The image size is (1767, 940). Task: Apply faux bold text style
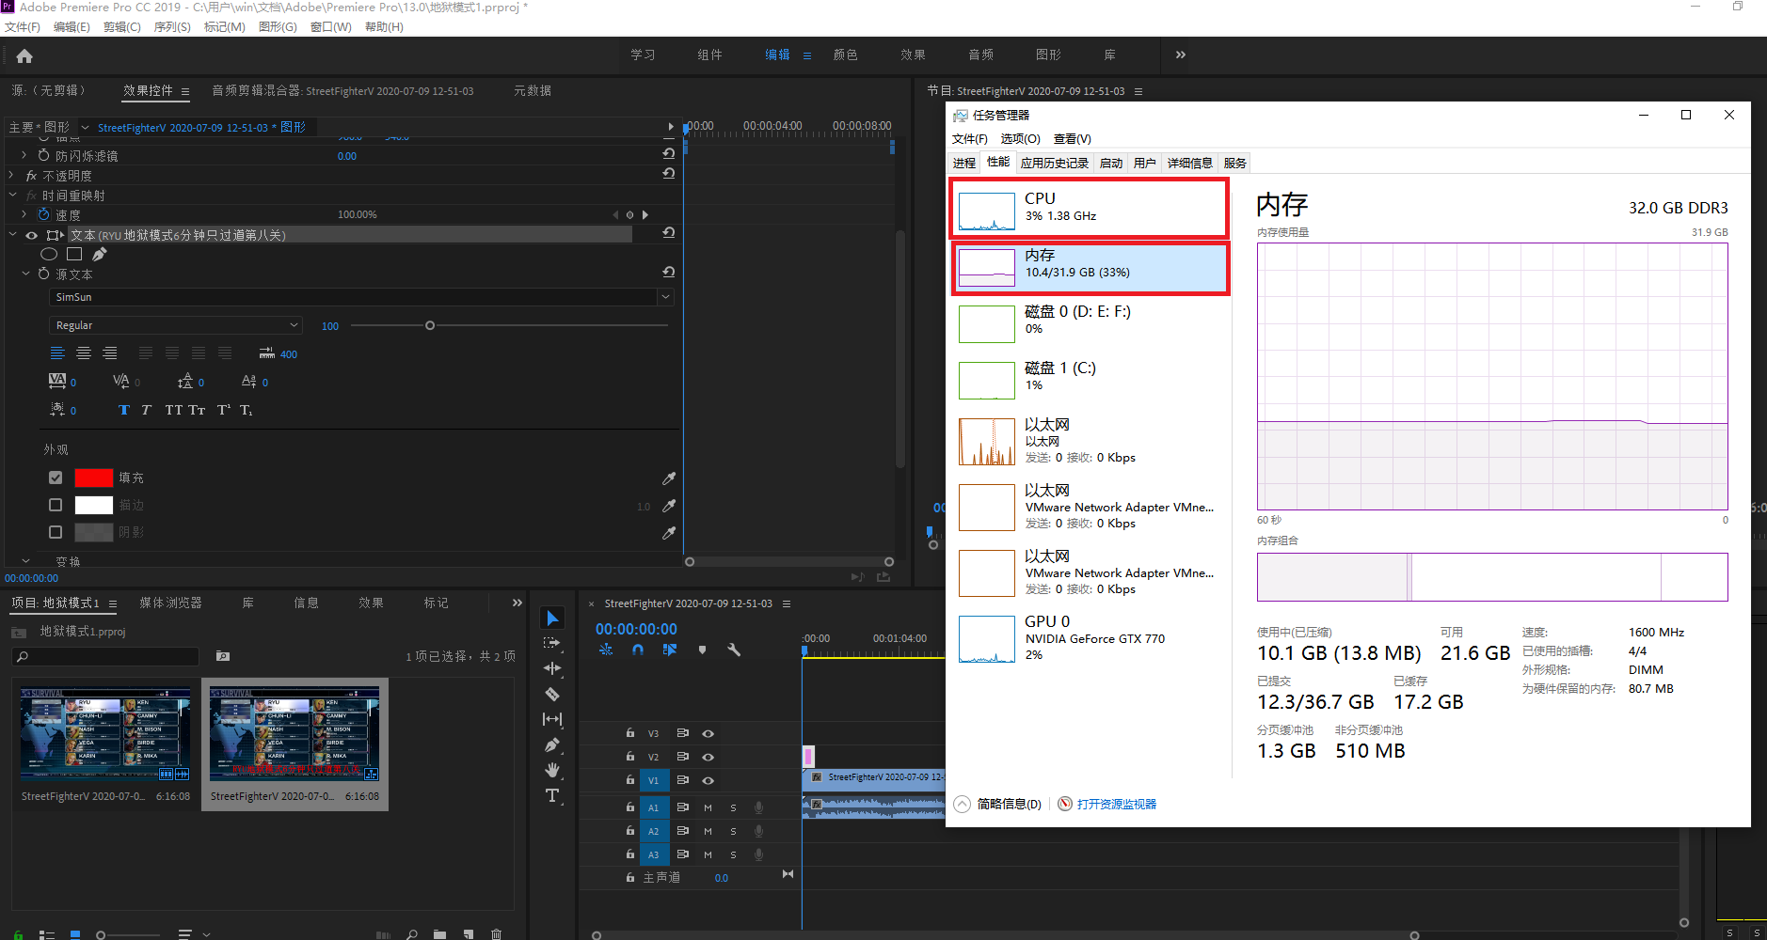coord(123,410)
